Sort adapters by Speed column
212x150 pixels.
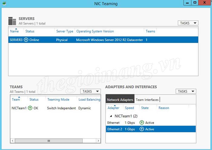pos(129,108)
